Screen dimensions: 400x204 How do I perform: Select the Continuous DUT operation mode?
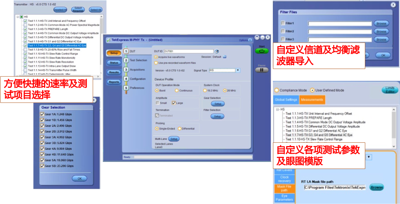pos(177,90)
